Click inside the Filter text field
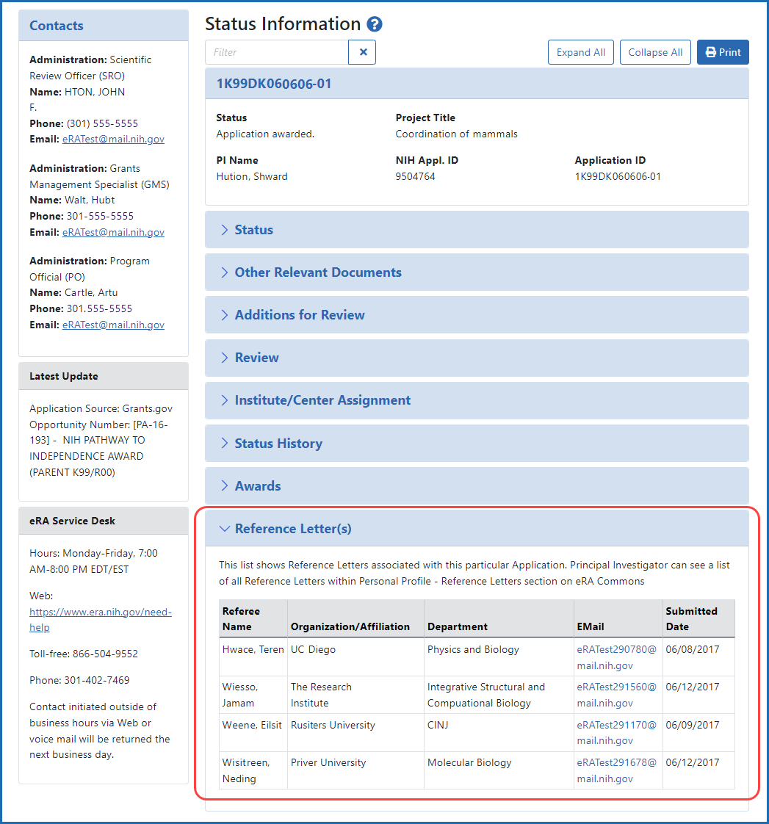 (276, 52)
